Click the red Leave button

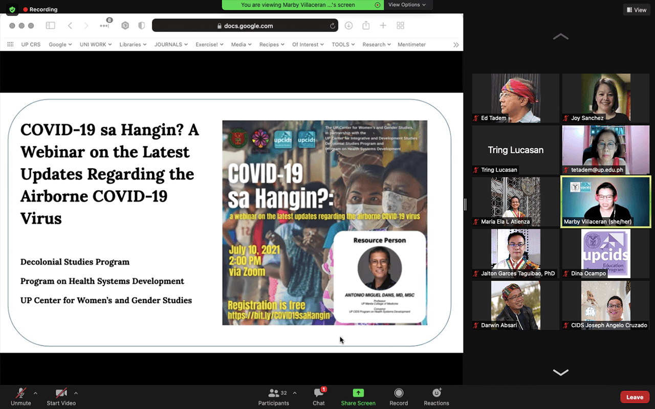635,397
